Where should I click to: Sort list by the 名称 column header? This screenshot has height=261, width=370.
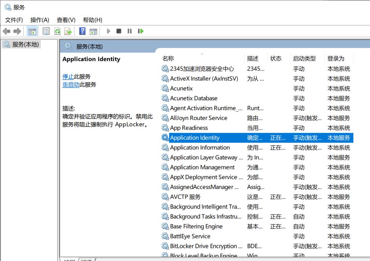pos(168,59)
